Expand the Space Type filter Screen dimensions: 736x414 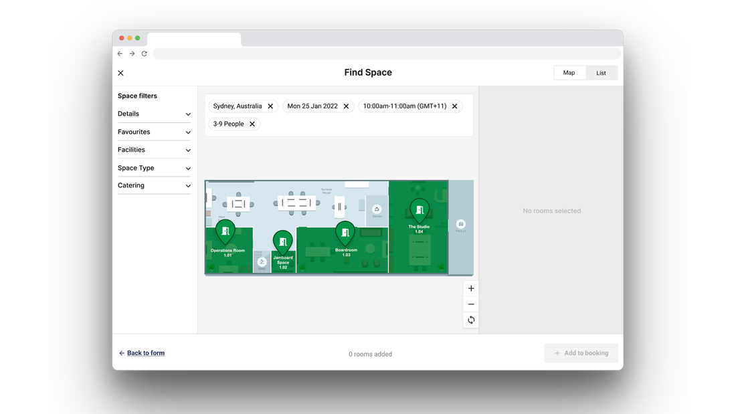(x=154, y=168)
